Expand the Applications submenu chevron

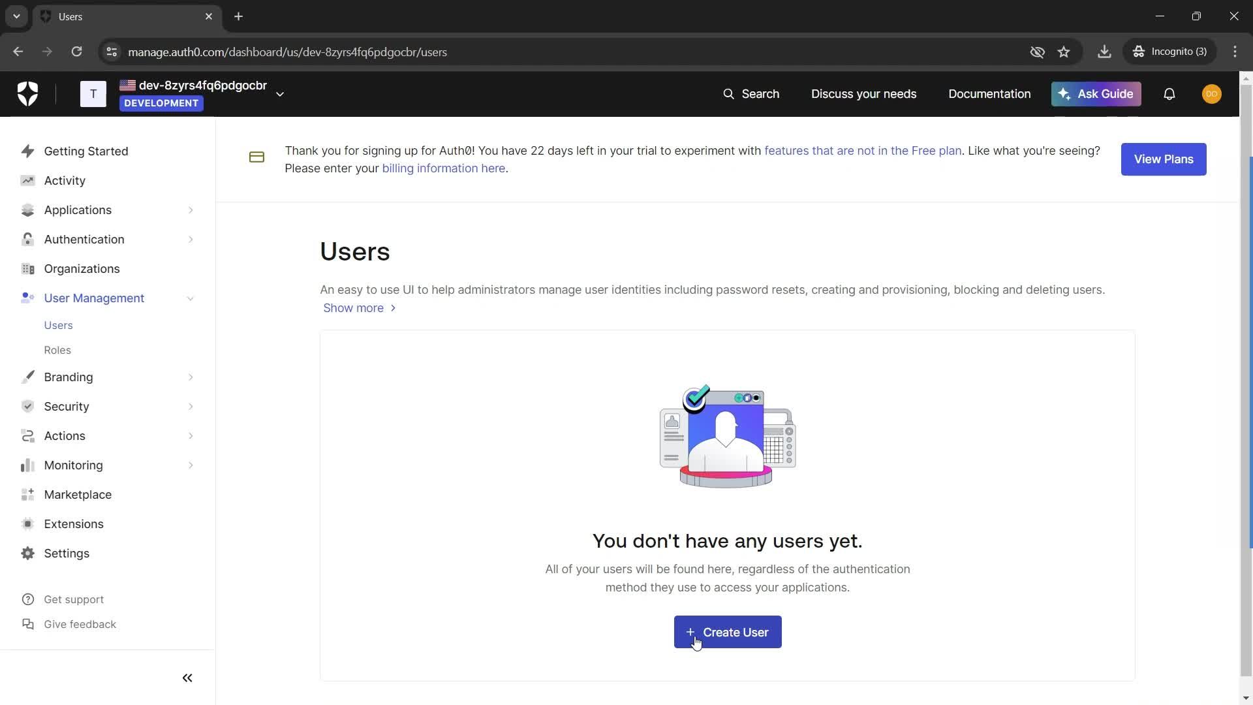[191, 210]
